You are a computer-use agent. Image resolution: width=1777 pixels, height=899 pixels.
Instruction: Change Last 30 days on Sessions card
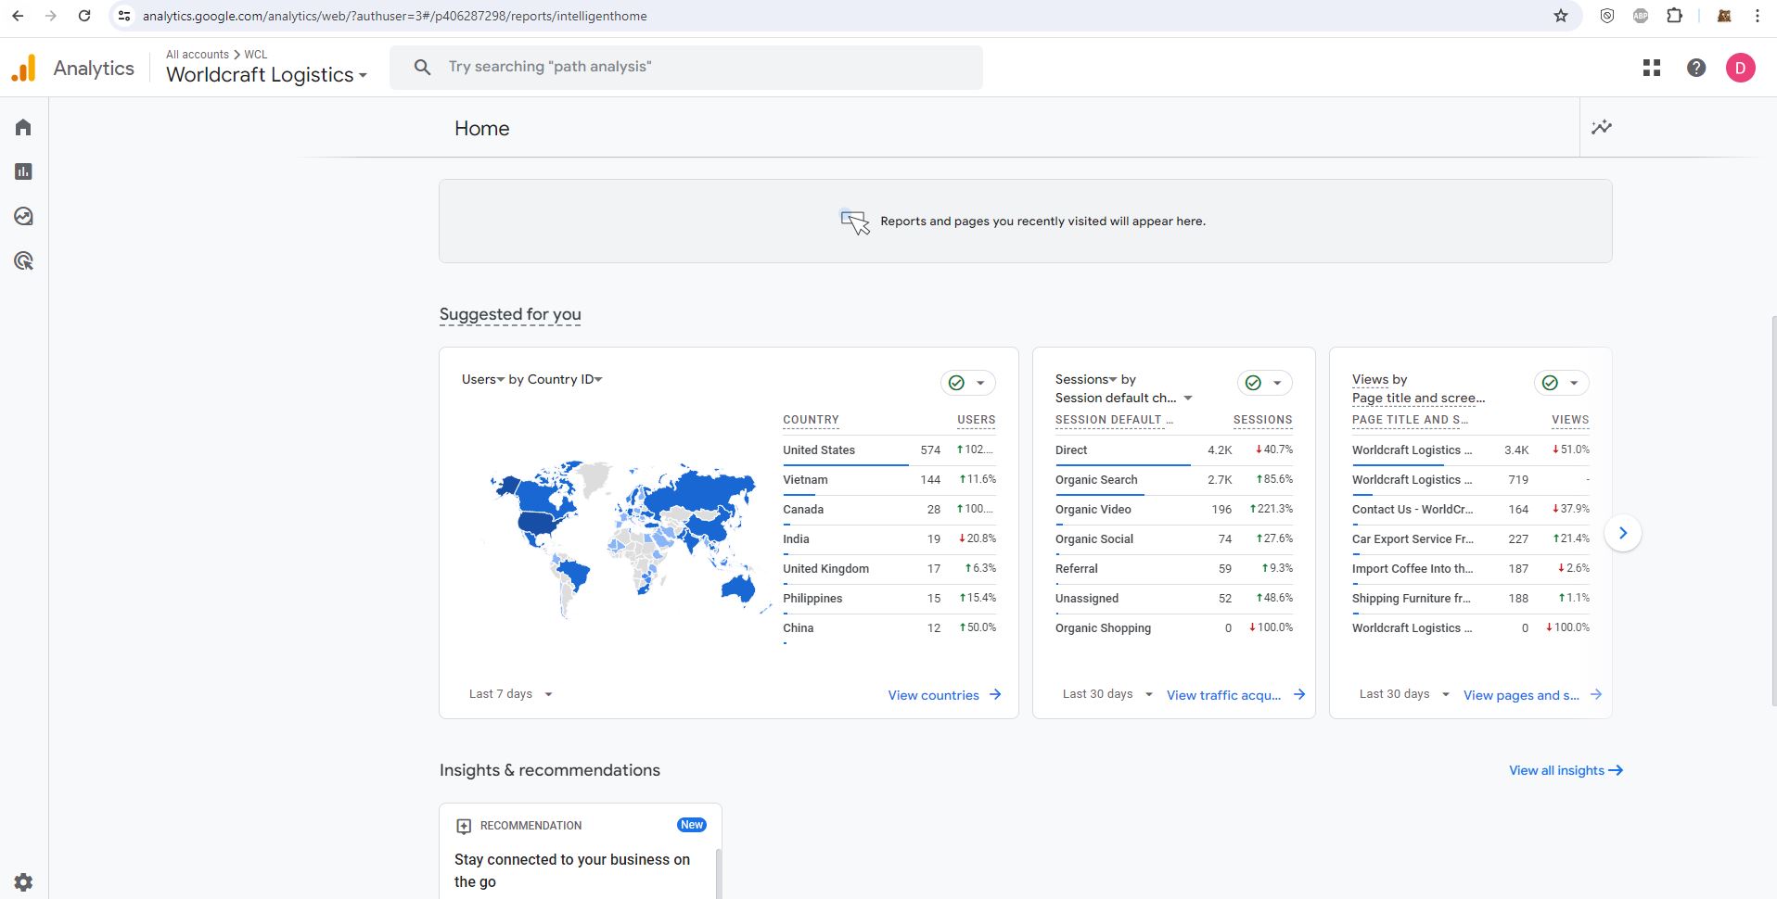pyautogui.click(x=1107, y=694)
